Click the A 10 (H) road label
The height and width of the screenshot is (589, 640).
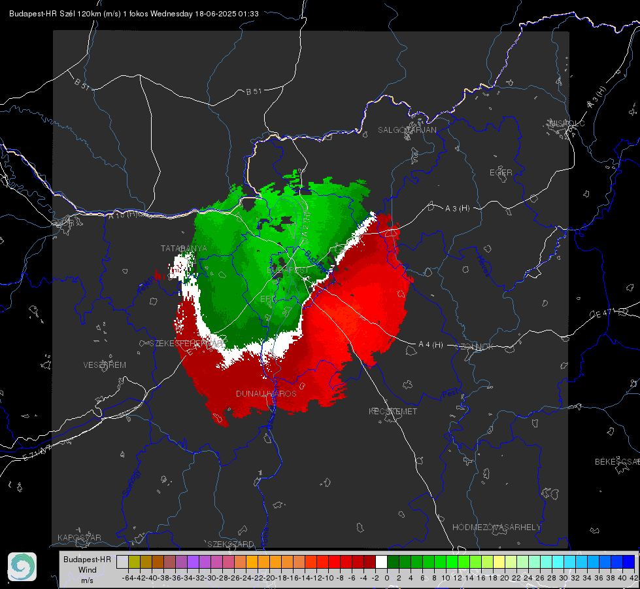coord(123,214)
